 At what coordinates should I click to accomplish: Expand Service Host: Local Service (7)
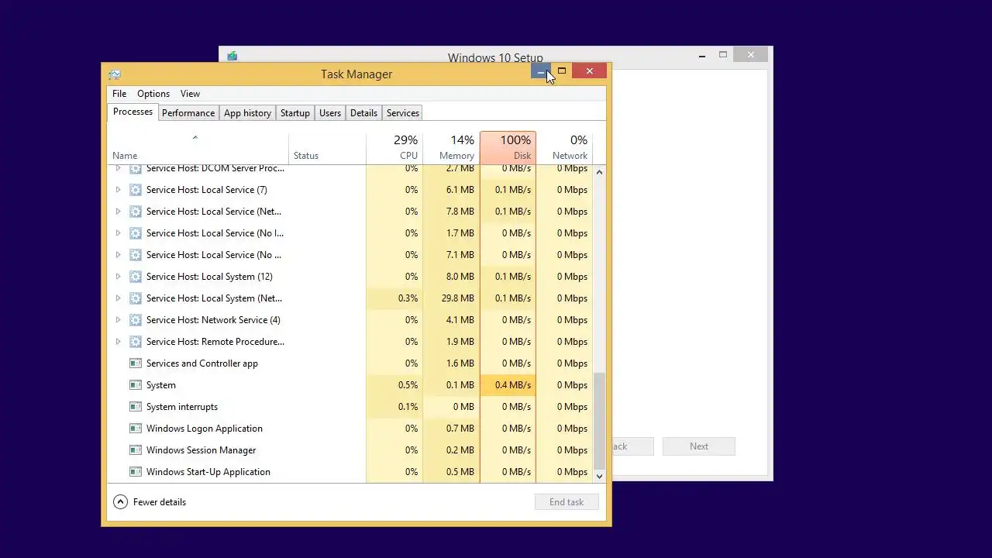click(x=118, y=190)
